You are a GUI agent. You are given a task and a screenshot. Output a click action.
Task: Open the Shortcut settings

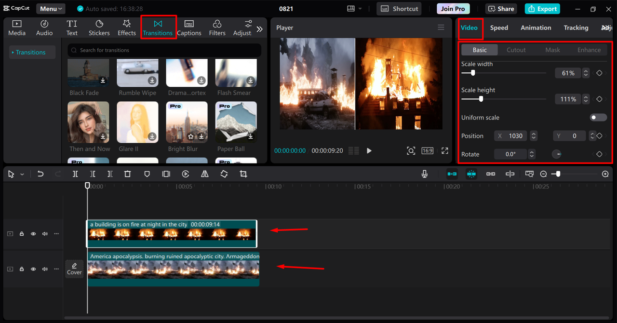tap(399, 9)
